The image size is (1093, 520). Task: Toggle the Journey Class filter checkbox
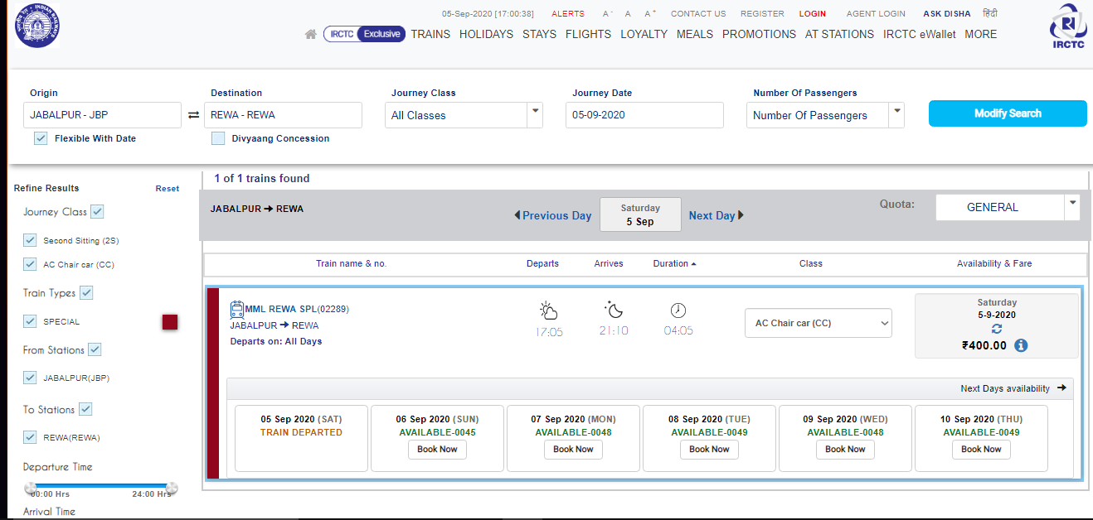pyautogui.click(x=97, y=211)
